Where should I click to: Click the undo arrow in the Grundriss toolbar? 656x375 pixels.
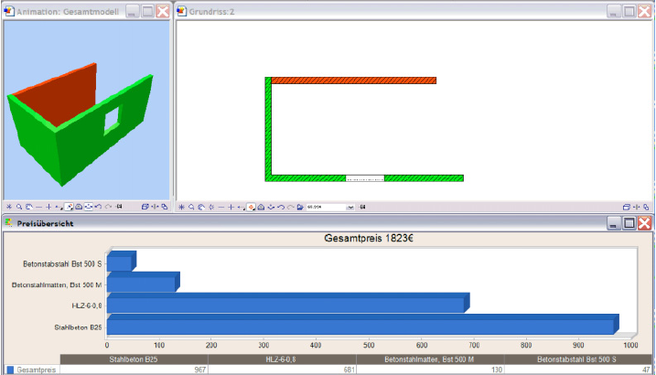click(x=281, y=208)
